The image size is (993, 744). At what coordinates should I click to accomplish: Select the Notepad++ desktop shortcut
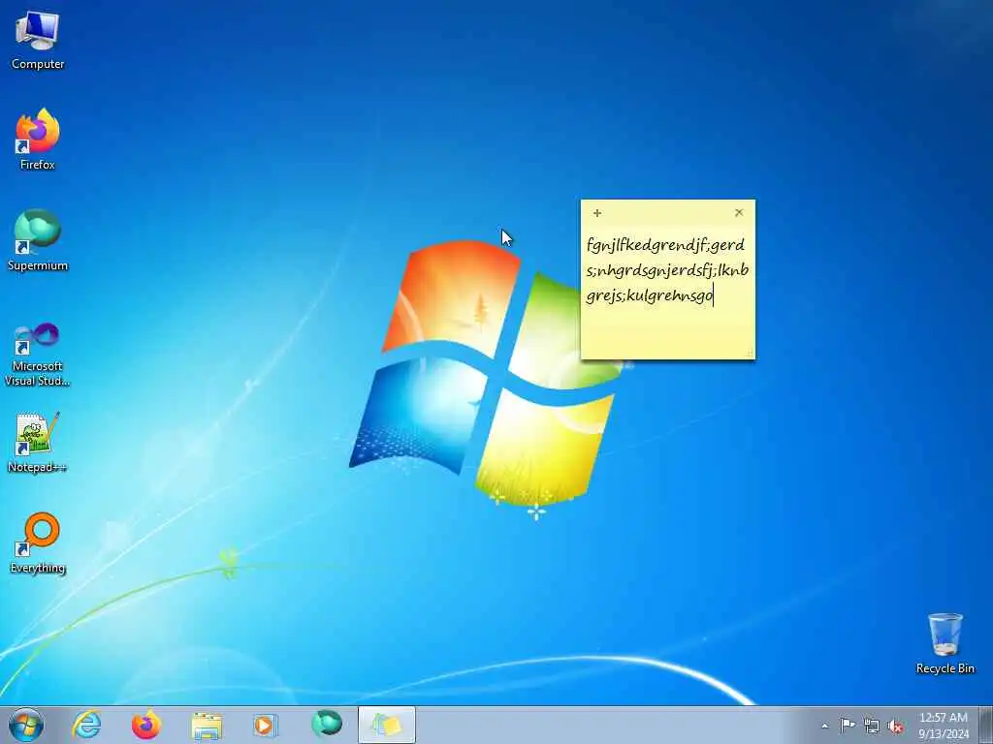click(x=38, y=442)
